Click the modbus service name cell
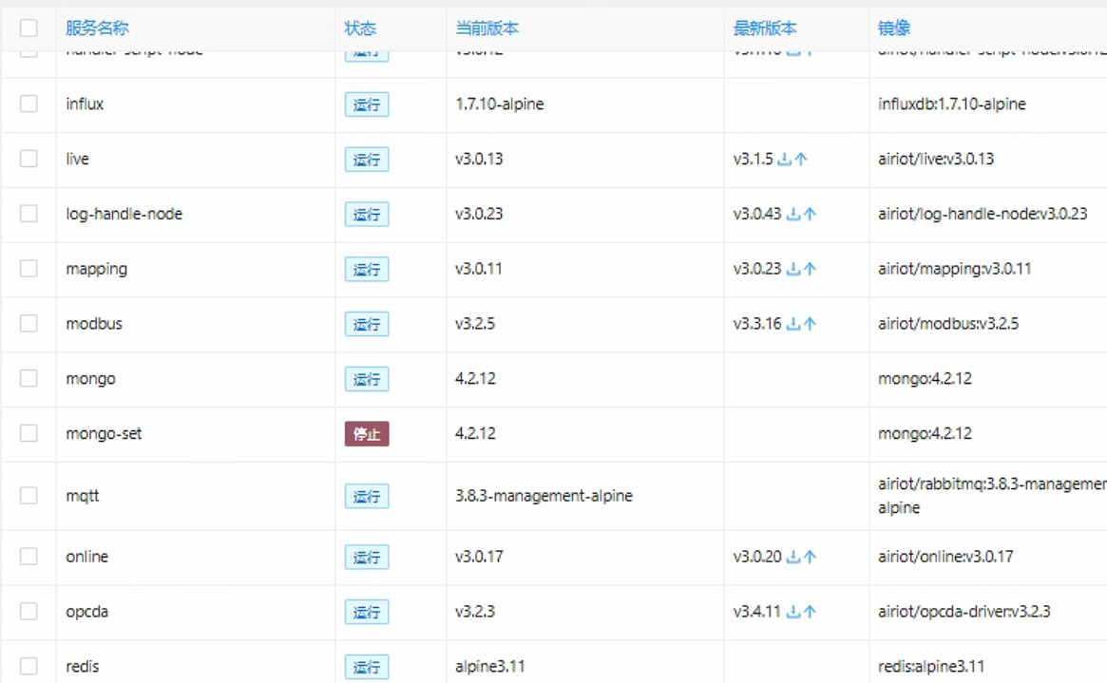Image resolution: width=1107 pixels, height=683 pixels. 94,324
